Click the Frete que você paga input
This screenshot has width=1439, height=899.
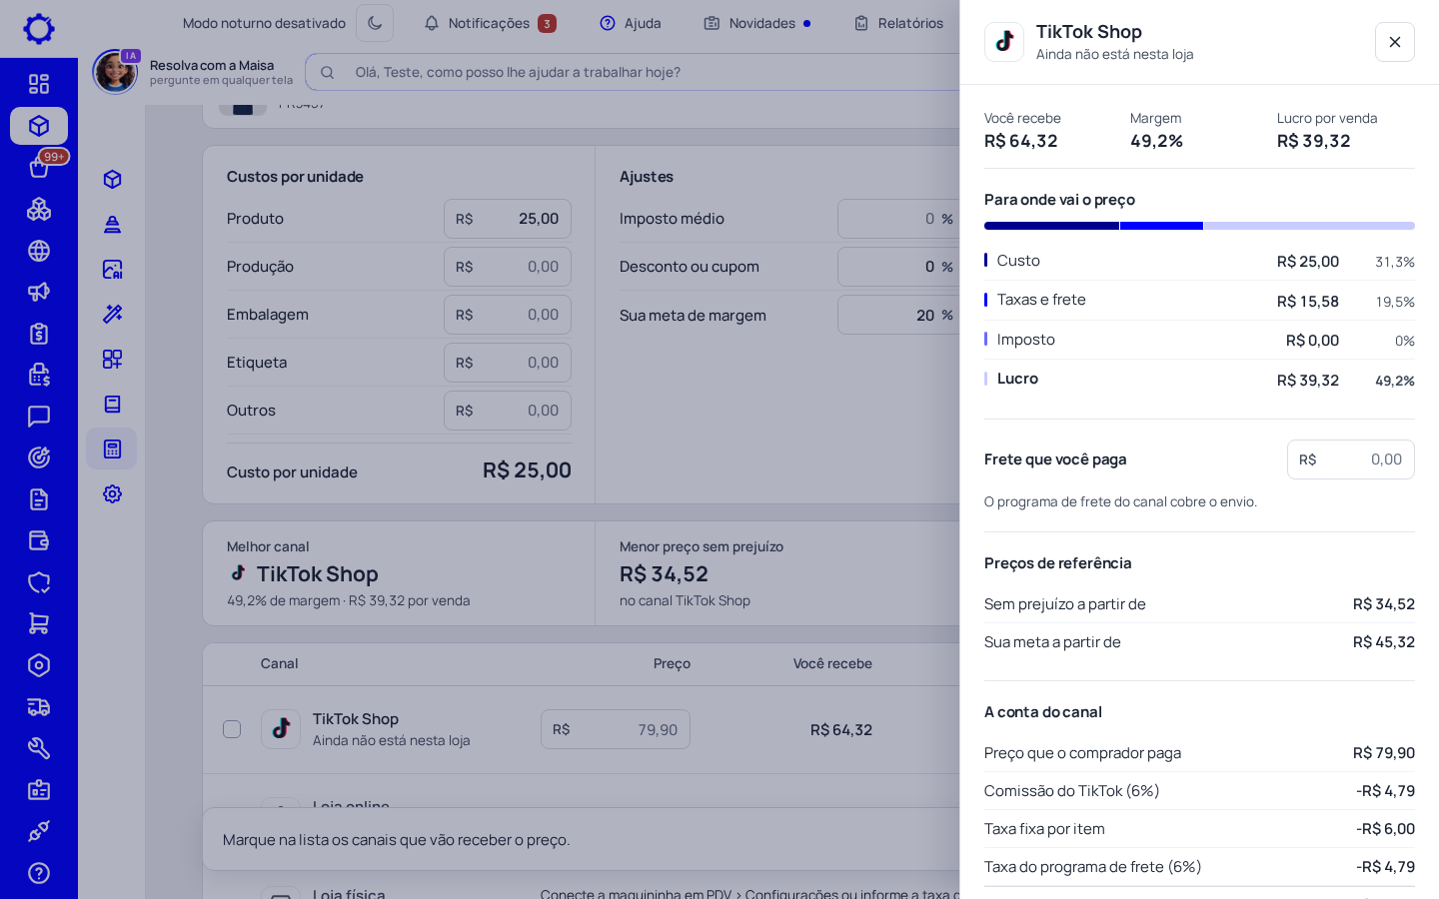(1351, 459)
